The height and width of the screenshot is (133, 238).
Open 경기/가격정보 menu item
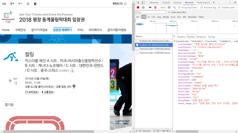(x=39, y=30)
